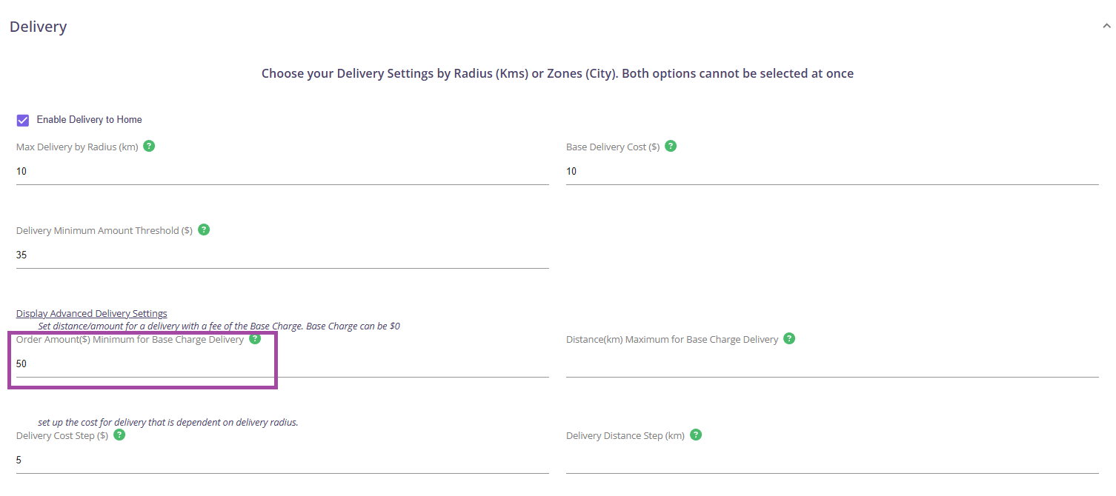1116x496 pixels.
Task: Focus the empty Distance Maximum for Base Charge field
Action: click(x=831, y=364)
